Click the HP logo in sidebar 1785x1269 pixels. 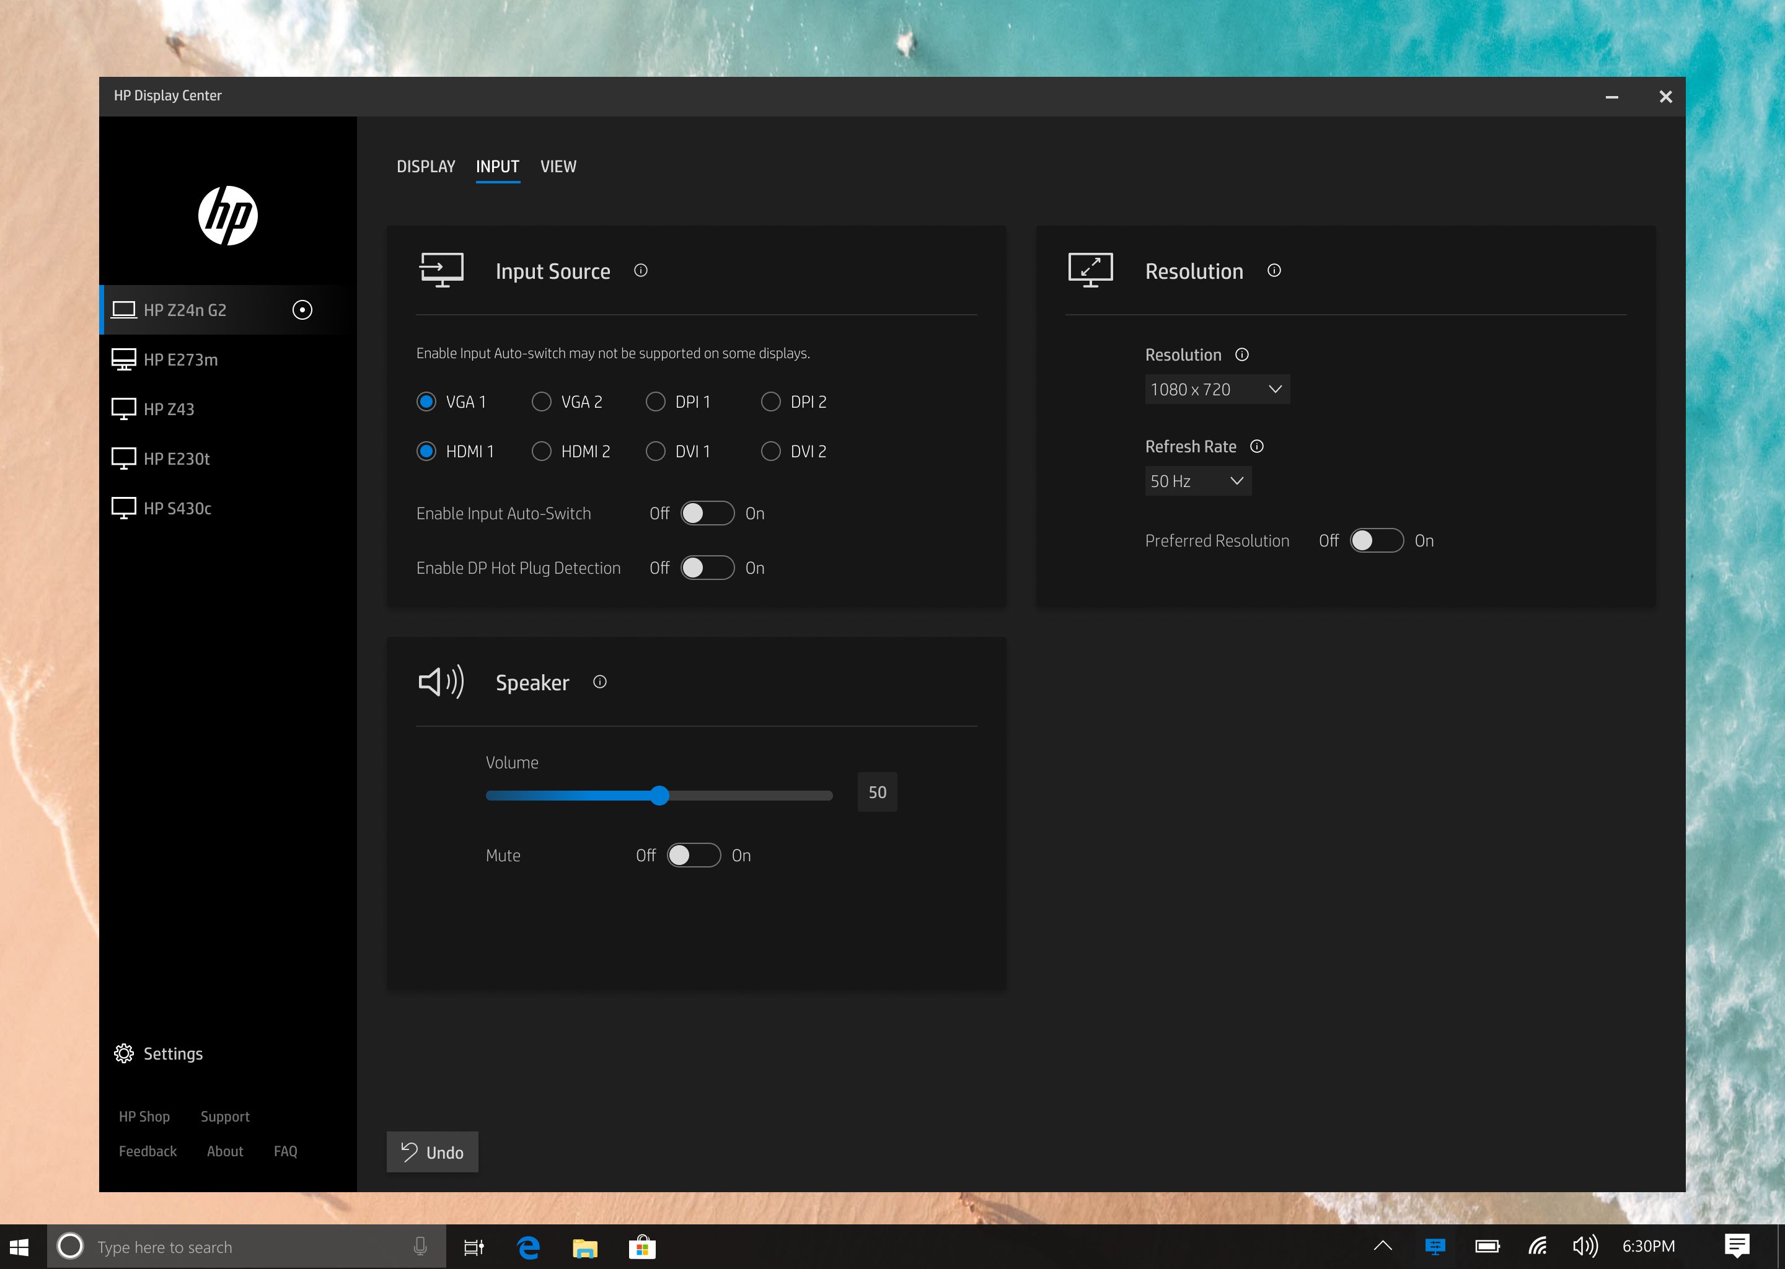coord(227,216)
